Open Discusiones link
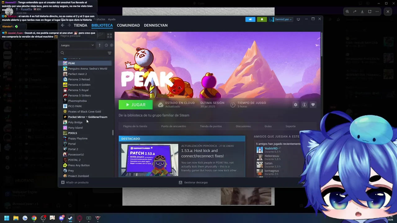 click(x=243, y=126)
